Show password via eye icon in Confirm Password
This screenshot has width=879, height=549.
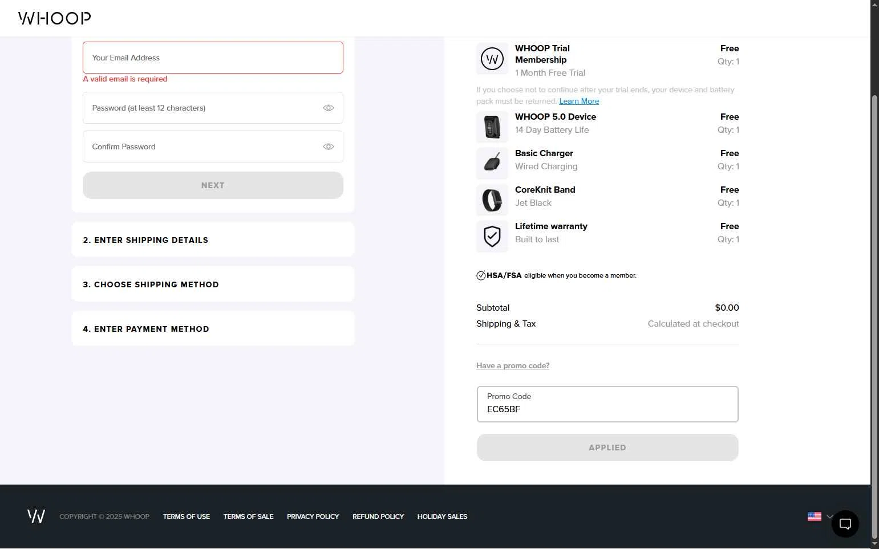329,147
